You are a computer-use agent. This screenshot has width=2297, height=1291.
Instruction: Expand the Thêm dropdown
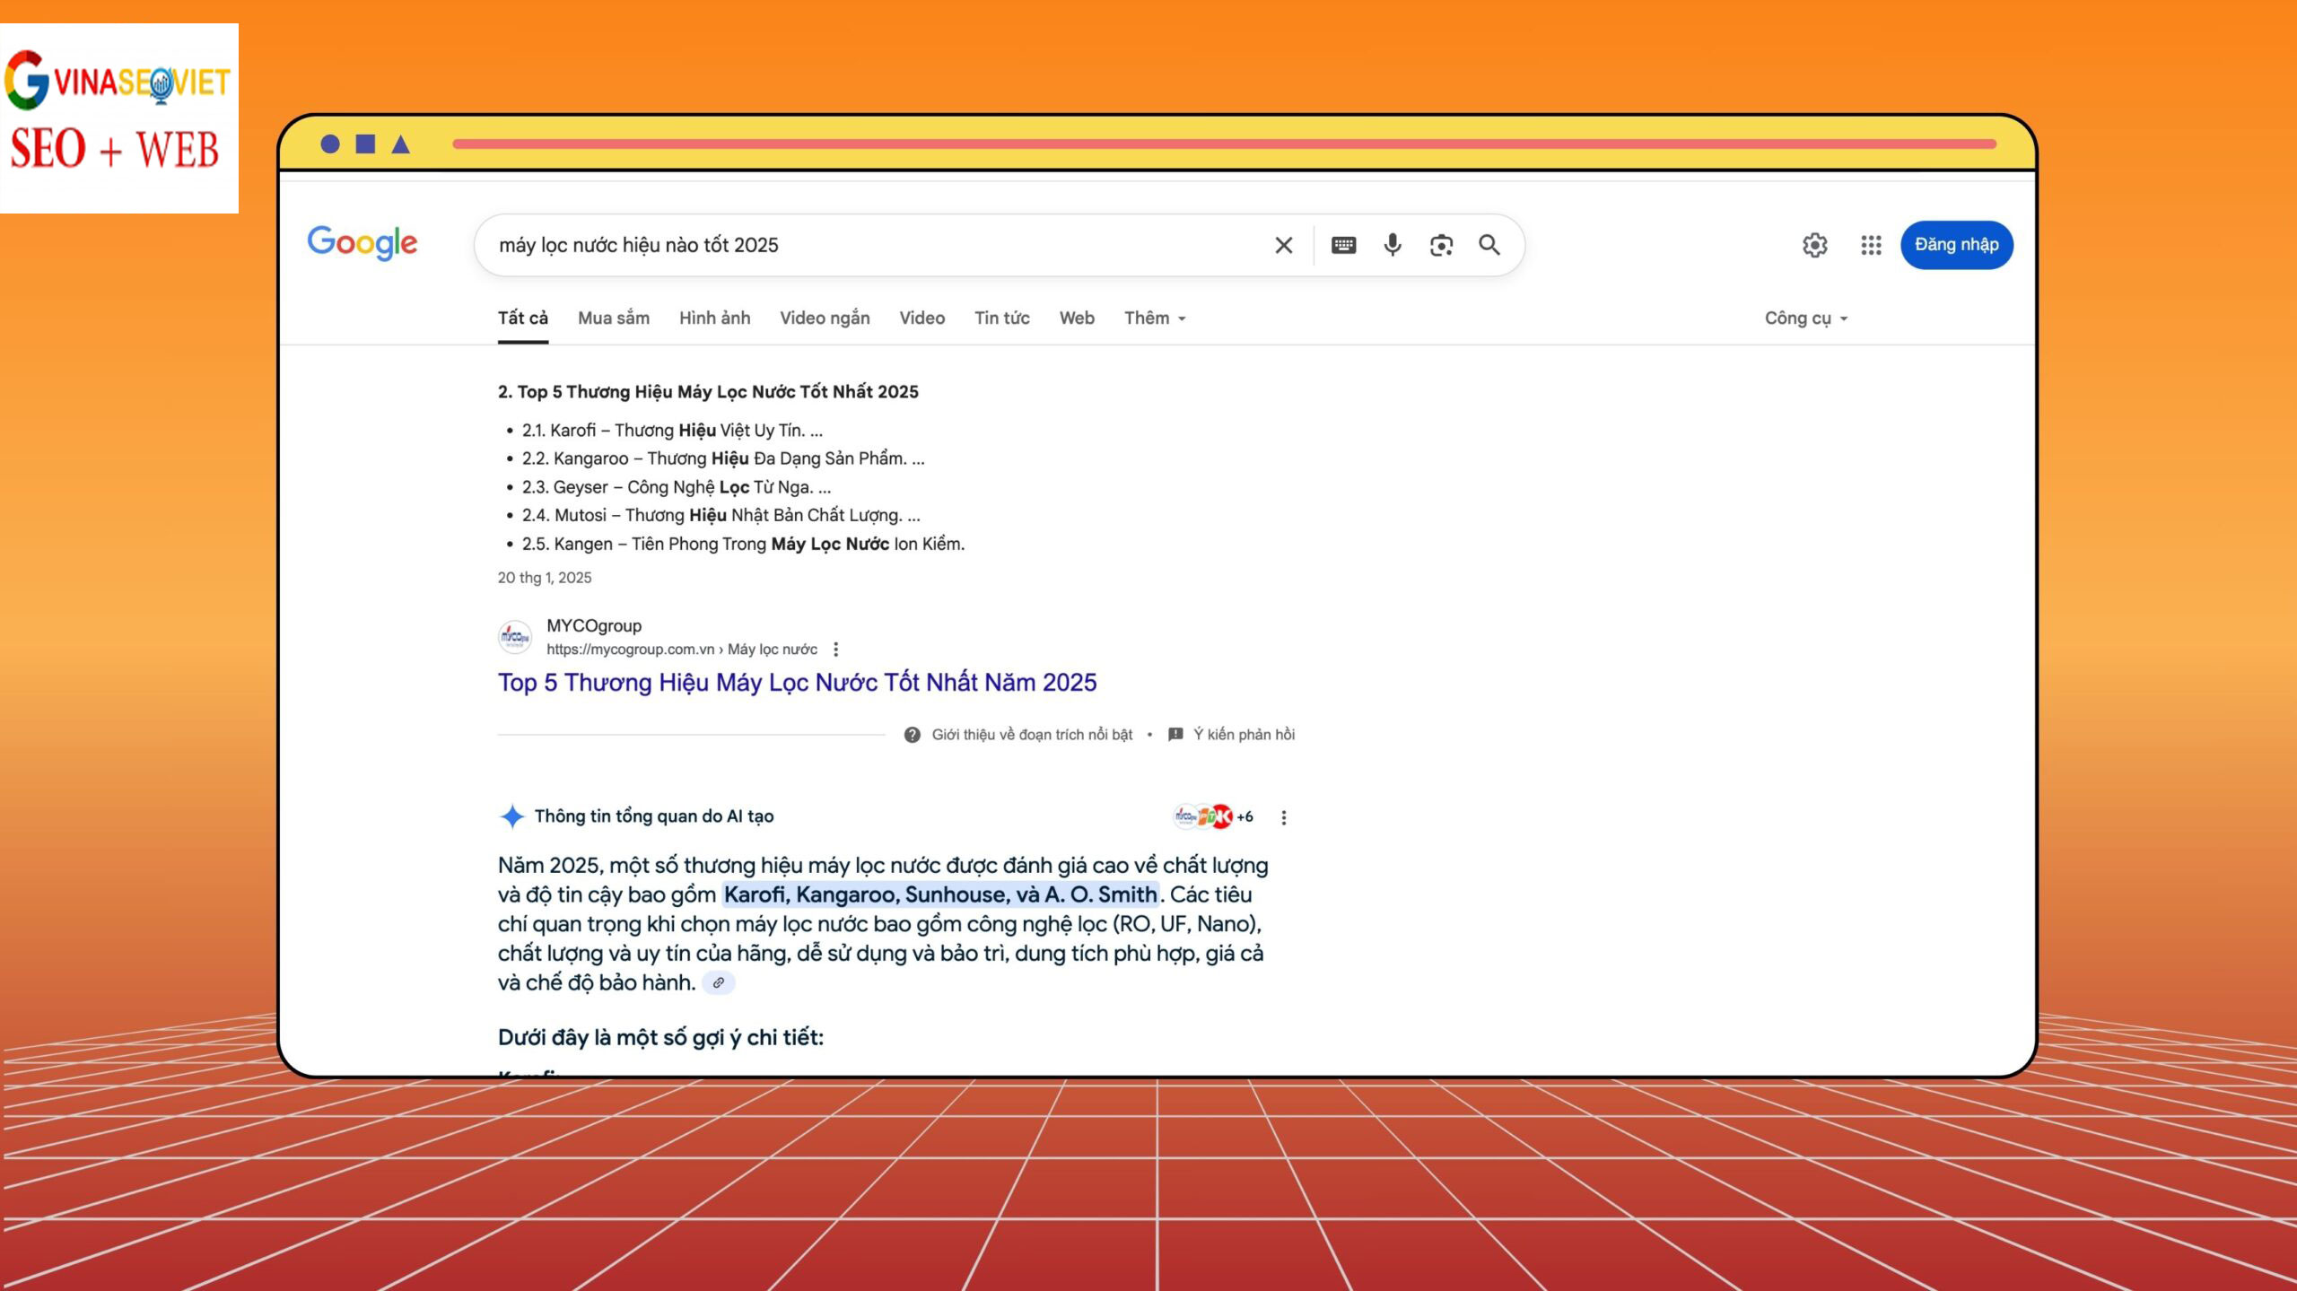1155,318
